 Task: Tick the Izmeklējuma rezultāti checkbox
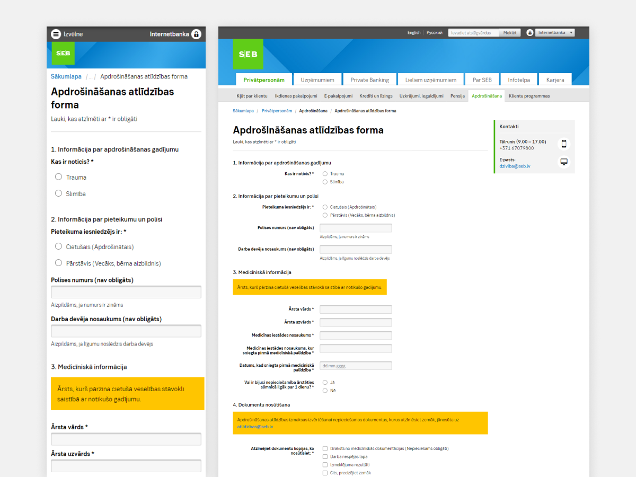click(x=325, y=465)
